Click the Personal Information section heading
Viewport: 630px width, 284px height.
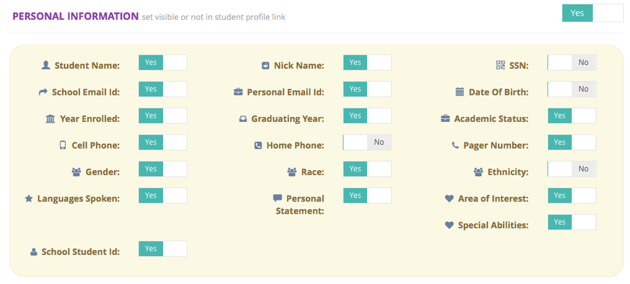click(76, 16)
